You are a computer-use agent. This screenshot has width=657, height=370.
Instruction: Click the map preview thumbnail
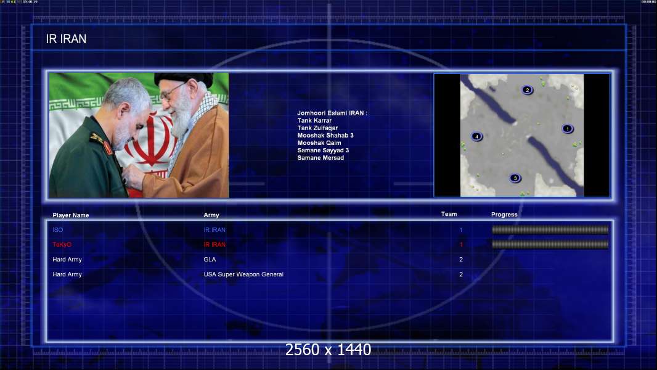point(521,135)
